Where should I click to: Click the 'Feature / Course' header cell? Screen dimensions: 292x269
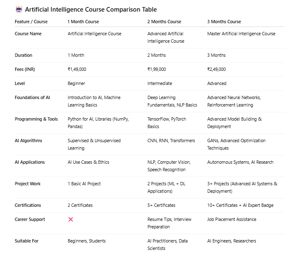(31, 22)
